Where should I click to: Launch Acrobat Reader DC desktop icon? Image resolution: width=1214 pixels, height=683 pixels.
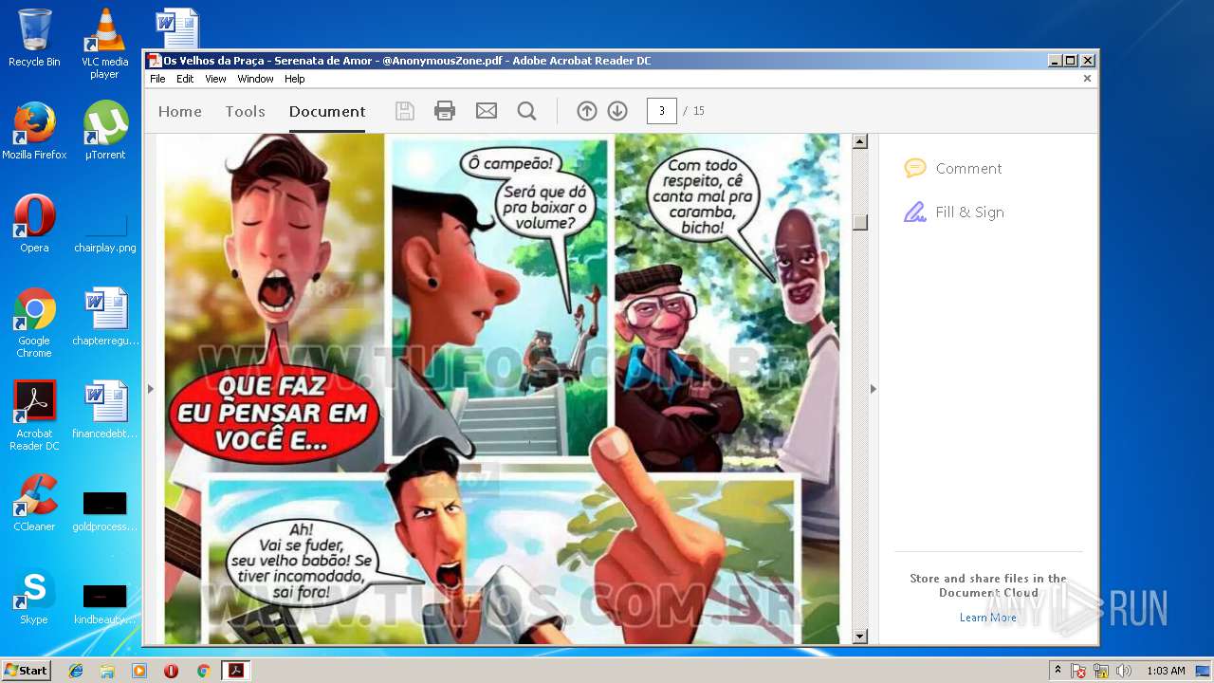click(x=34, y=415)
